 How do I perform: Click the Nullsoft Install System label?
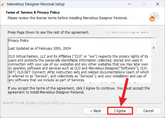coord(34,103)
